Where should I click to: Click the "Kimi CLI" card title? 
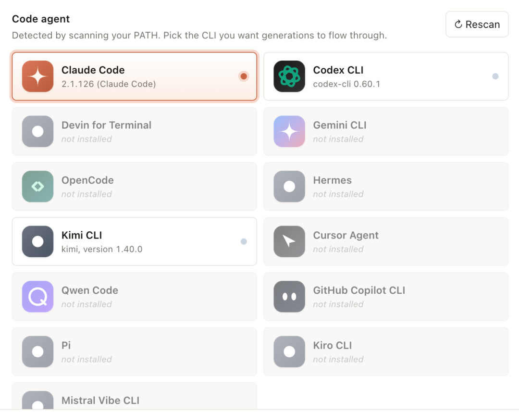(82, 235)
